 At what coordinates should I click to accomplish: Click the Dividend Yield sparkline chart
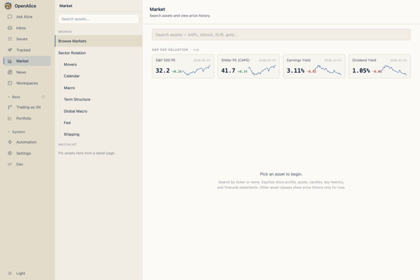393,70
